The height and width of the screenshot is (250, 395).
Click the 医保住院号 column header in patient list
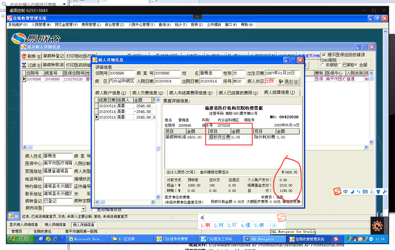click(74, 73)
